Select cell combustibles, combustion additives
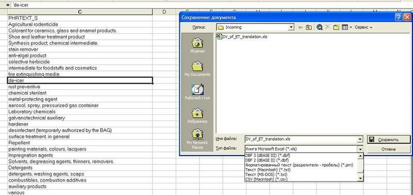This screenshot has width=413, height=195. tap(80, 180)
